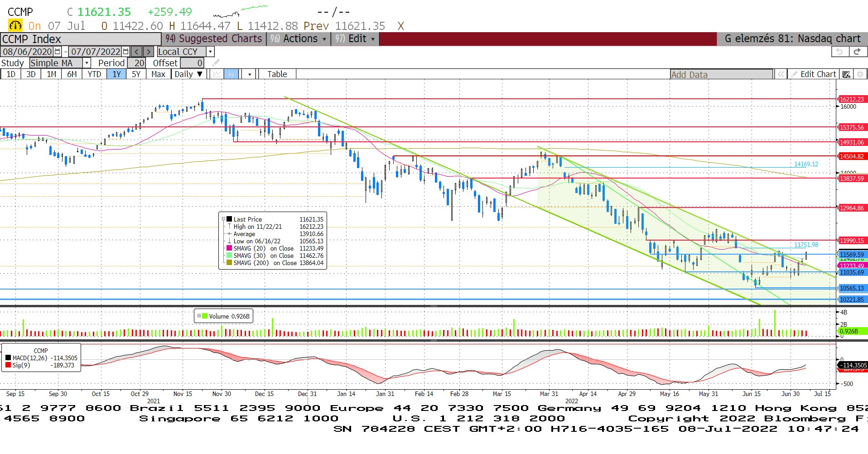Open the Local CCY currency dropdown
The width and height of the screenshot is (868, 454).
[210, 52]
